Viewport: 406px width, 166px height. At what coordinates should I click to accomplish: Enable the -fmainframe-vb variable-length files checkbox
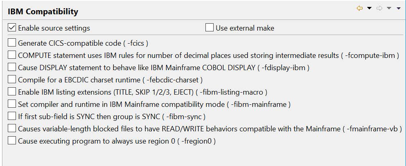pos(12,128)
